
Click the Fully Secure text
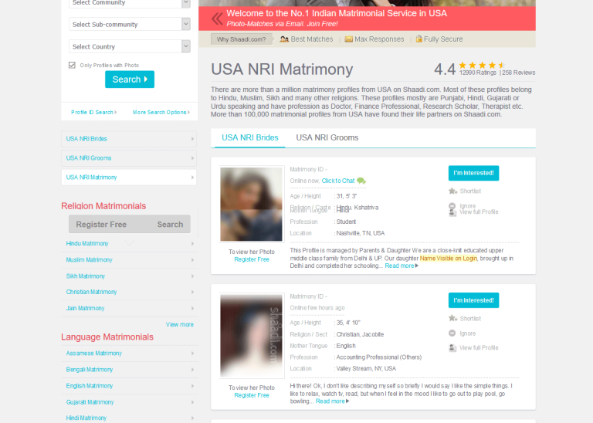coord(443,39)
